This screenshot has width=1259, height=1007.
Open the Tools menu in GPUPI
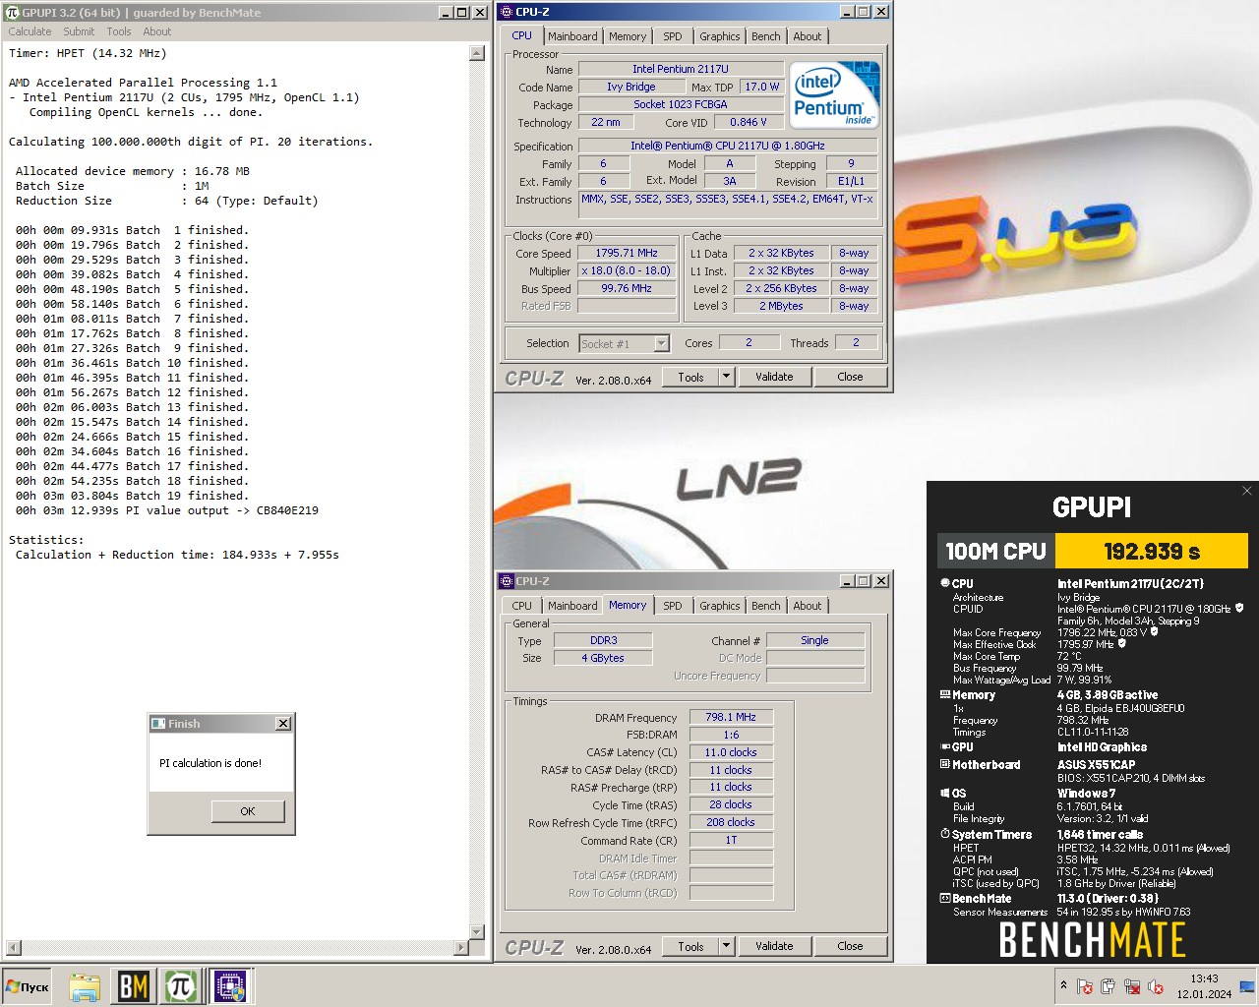[x=119, y=31]
